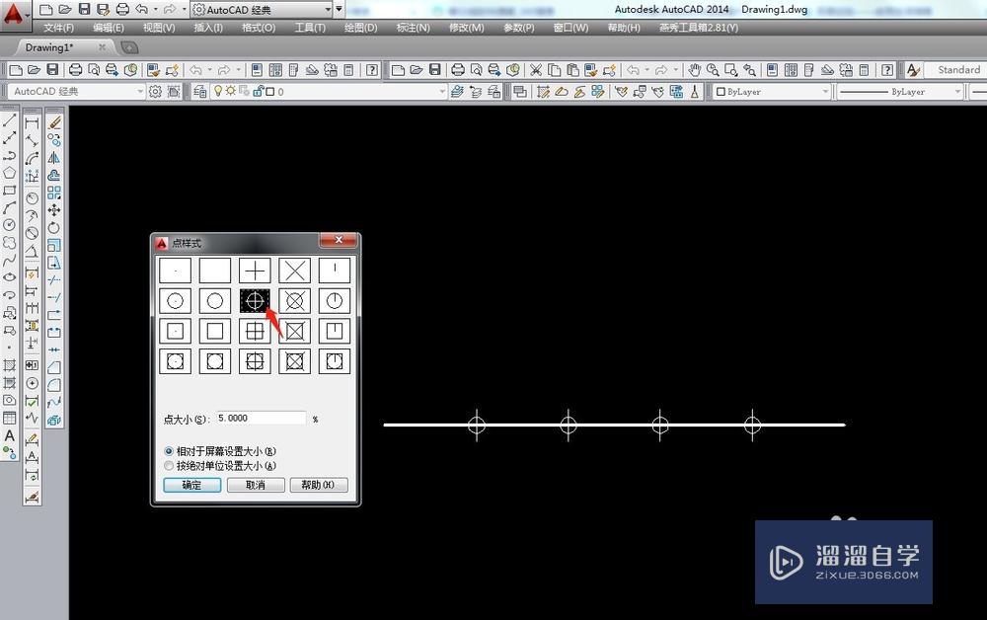Select the Polygon draw tool
Screen dimensions: 987x620
tap(10, 173)
